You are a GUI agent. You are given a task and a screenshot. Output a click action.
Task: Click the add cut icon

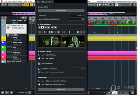coord(55,27)
